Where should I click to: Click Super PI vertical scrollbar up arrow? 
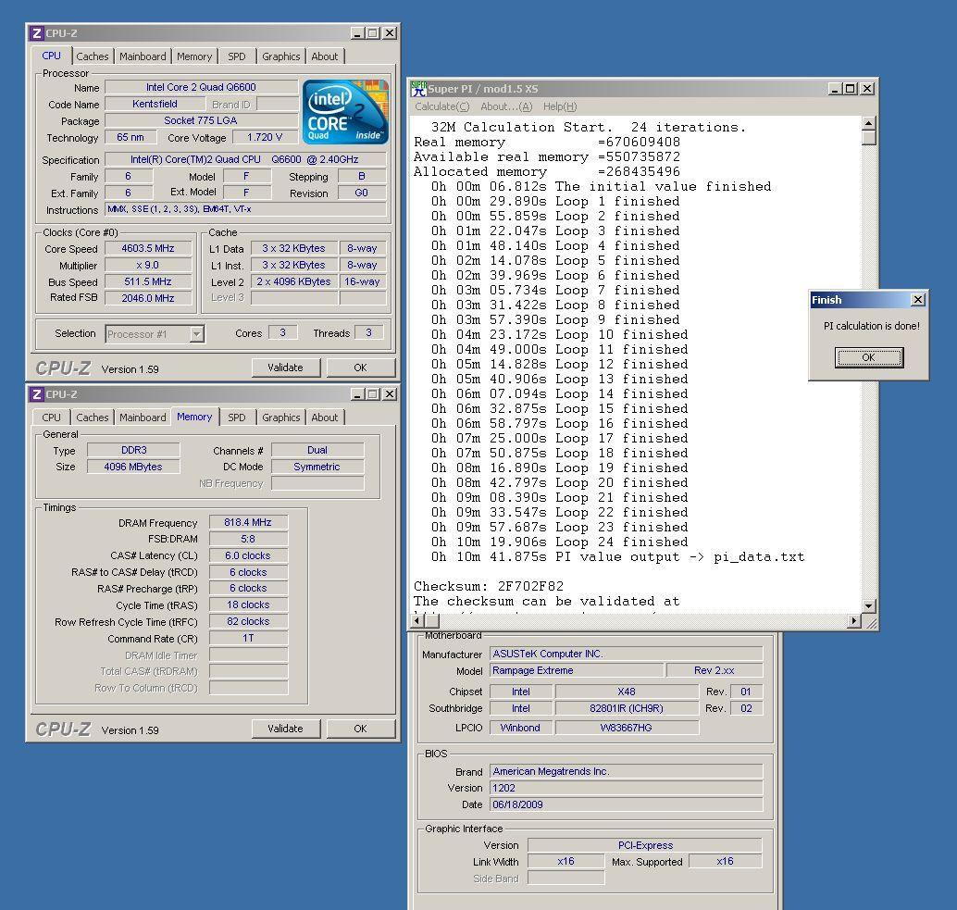869,123
